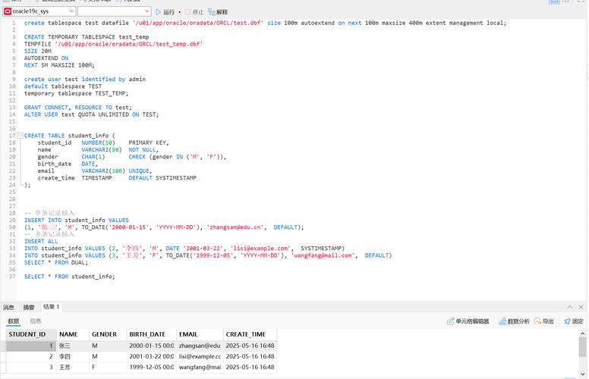Click the CREATE_TIME column header

tap(246, 334)
